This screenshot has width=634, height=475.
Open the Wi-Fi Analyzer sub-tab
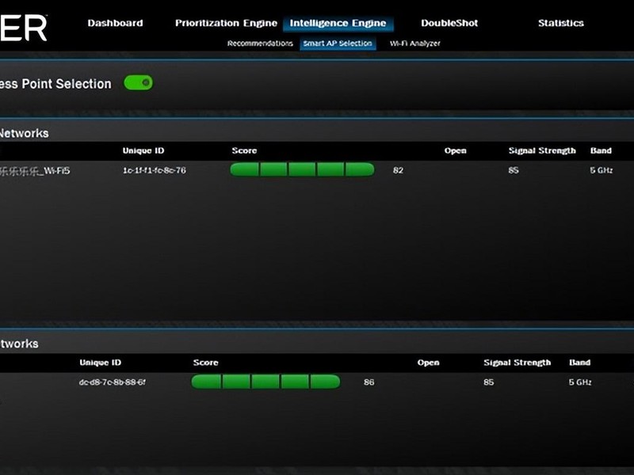[x=414, y=44]
